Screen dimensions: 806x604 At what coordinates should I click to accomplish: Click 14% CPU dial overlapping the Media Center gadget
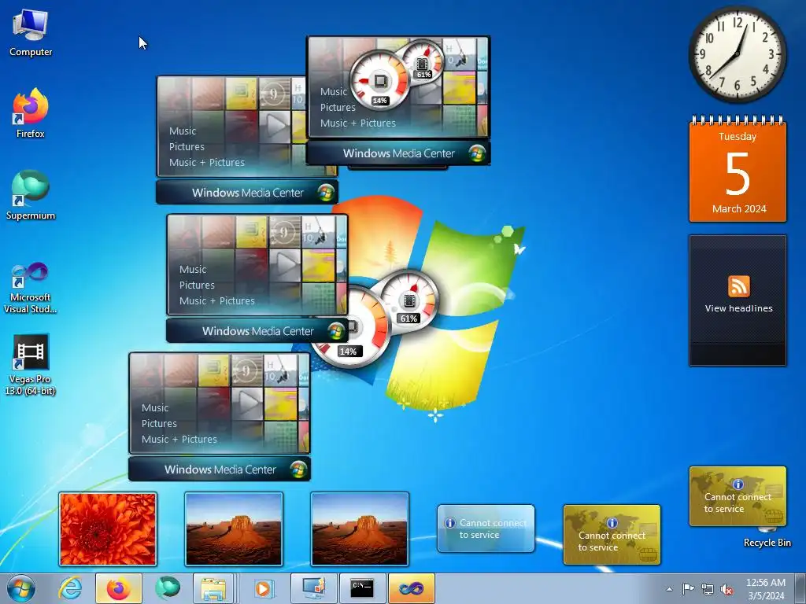379,82
